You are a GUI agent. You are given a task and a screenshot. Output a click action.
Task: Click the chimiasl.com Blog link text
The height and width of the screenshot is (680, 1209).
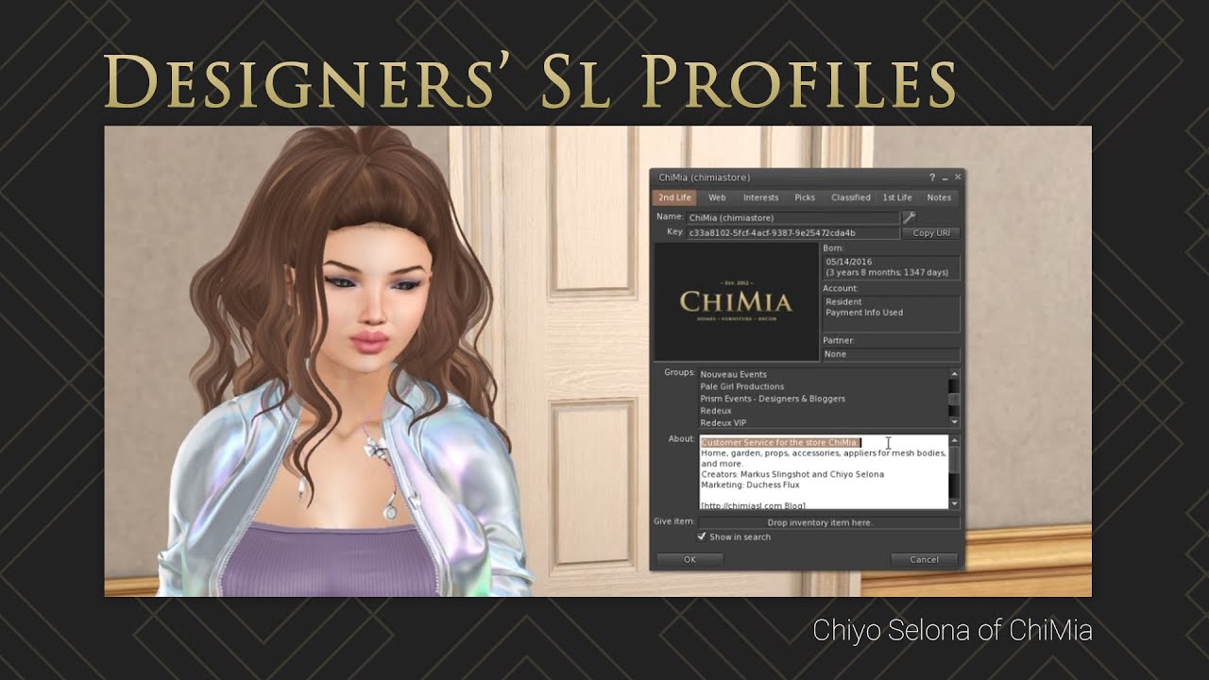pyautogui.click(x=753, y=505)
